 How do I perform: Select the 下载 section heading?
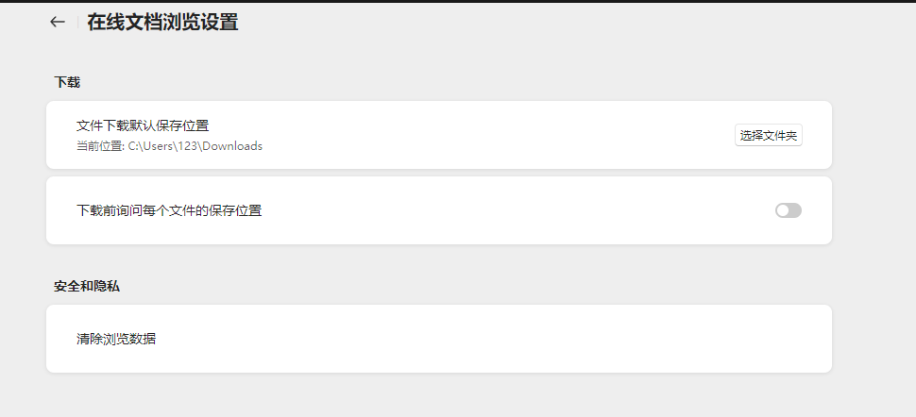[x=67, y=82]
